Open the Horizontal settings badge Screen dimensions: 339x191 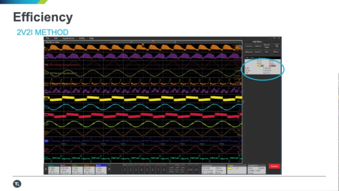point(214,169)
